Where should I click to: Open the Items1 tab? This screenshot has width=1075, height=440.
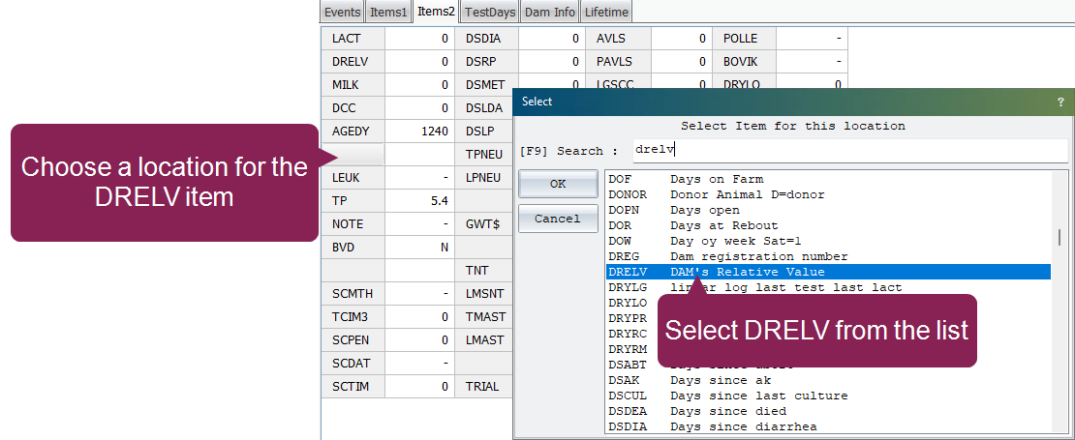click(x=388, y=12)
